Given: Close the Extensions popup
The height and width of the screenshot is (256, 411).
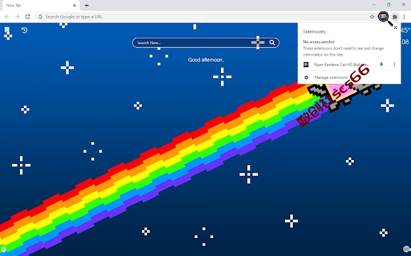Looking at the screenshot, I should click(396, 28).
